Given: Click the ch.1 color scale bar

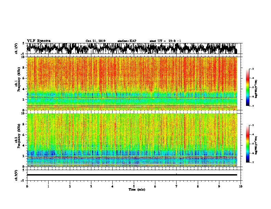Looking at the screenshot, I should [x=247, y=87].
